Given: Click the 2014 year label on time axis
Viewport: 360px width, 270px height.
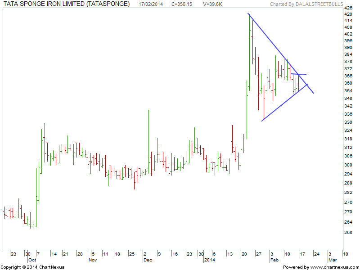Looking at the screenshot, I should pyautogui.click(x=210, y=260).
